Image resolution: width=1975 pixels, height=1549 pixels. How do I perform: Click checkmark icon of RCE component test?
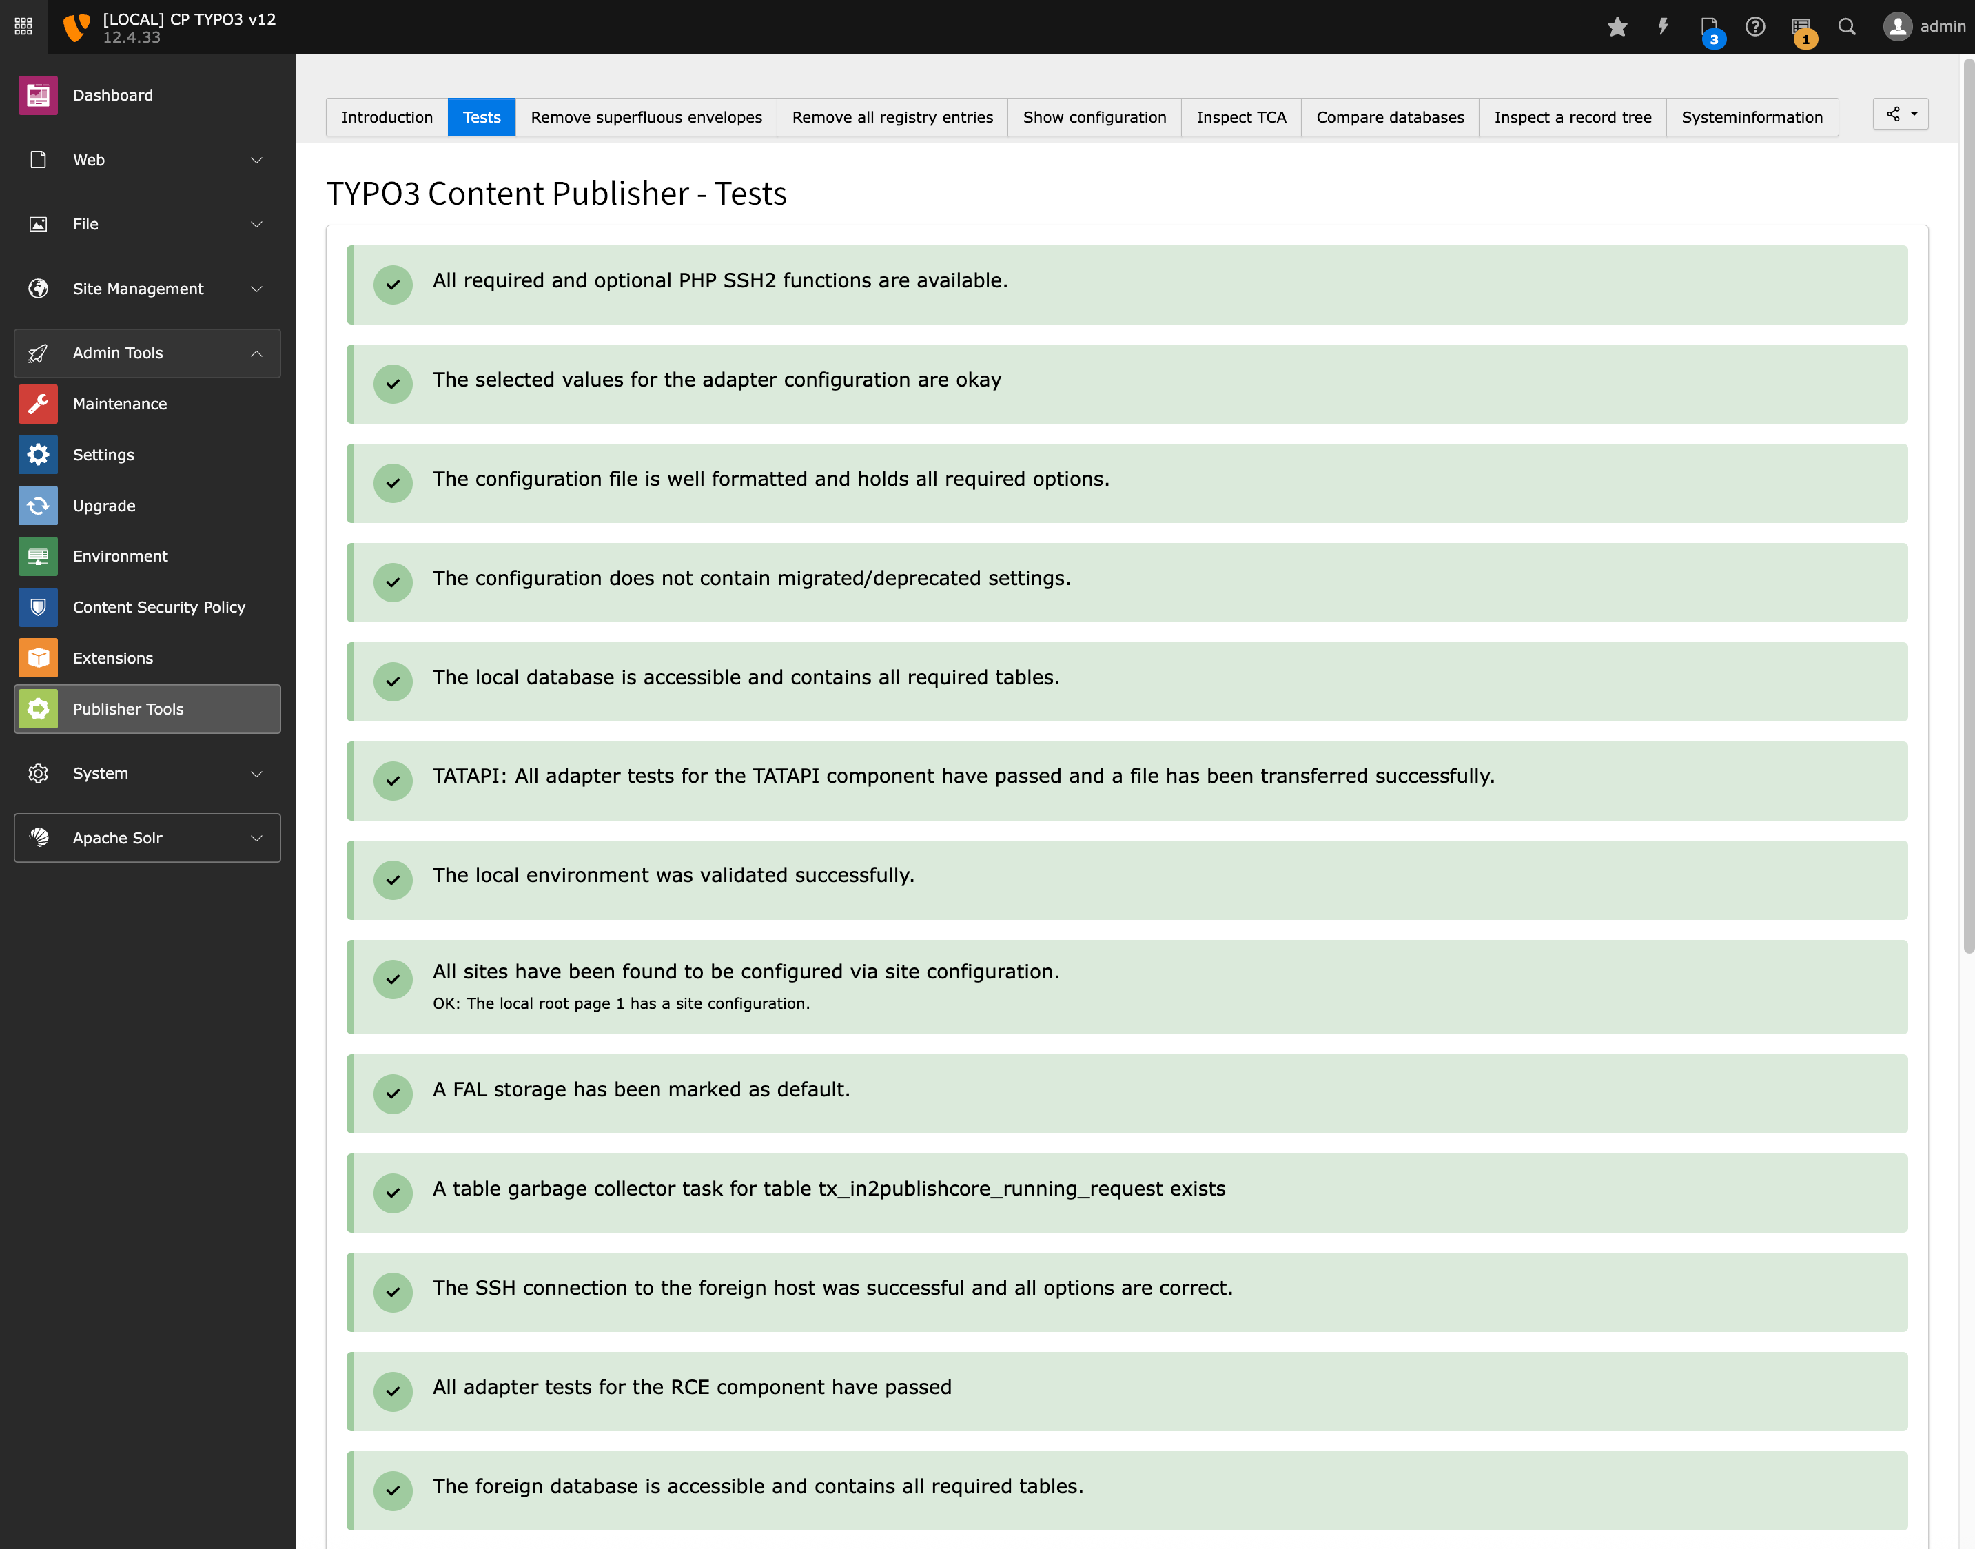(393, 1391)
